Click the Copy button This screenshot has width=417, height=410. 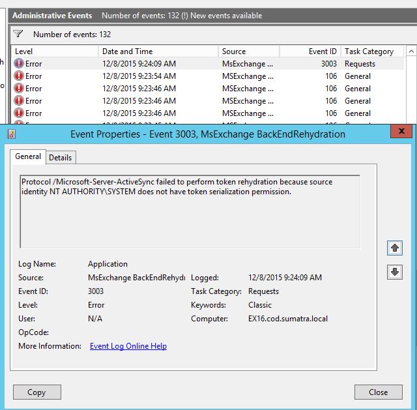click(37, 392)
